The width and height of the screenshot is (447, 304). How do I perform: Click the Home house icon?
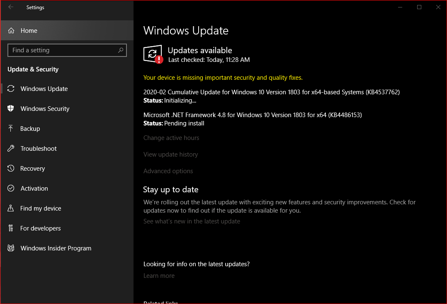11,31
